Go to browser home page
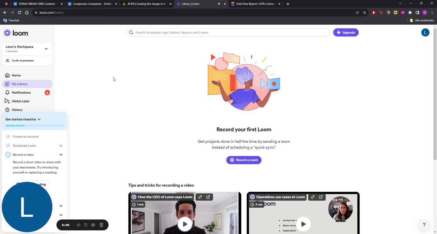437x234 pixels. pos(27,12)
